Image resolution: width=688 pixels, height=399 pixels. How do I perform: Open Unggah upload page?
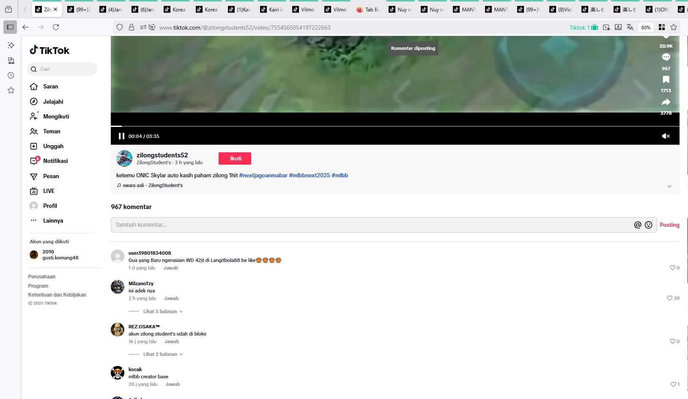click(47, 146)
